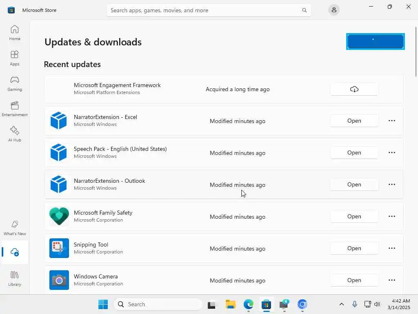
Task: Click Microsoft Engagement Framework title
Action: pos(117,85)
